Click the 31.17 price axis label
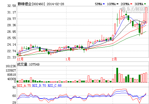Viewport: 149px width, 104px height. 11,12
